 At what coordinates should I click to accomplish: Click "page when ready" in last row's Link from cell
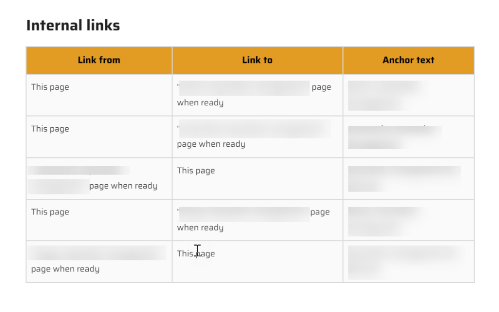click(x=65, y=269)
